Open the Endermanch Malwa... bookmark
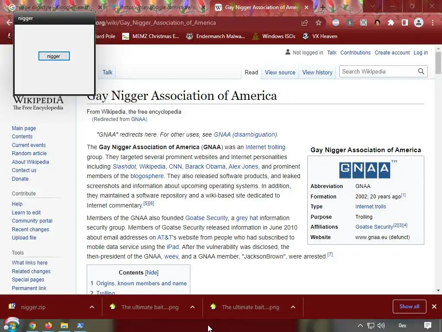The image size is (442, 332). [216, 36]
